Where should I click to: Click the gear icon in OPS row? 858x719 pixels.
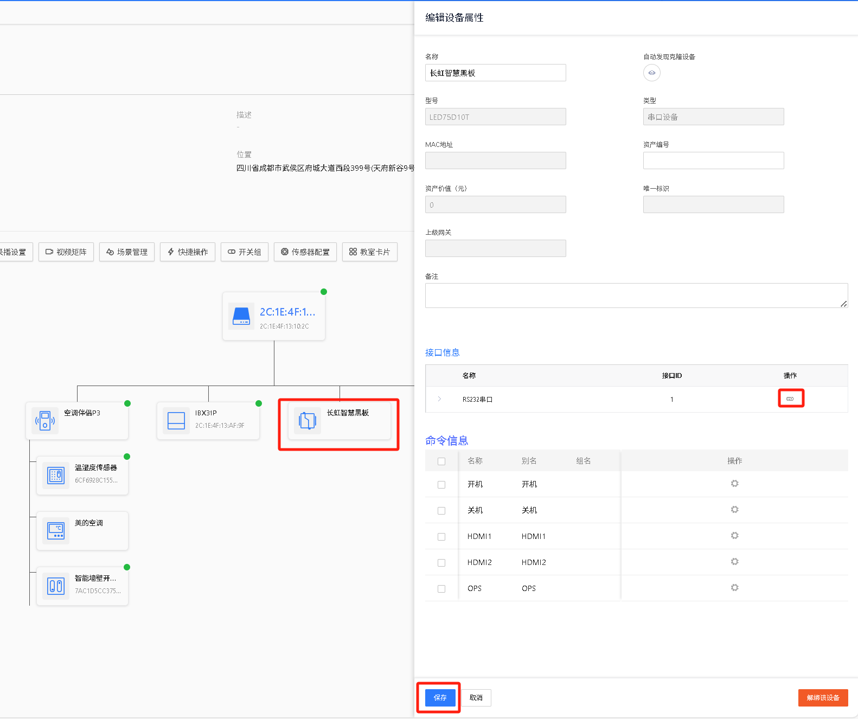pos(734,588)
